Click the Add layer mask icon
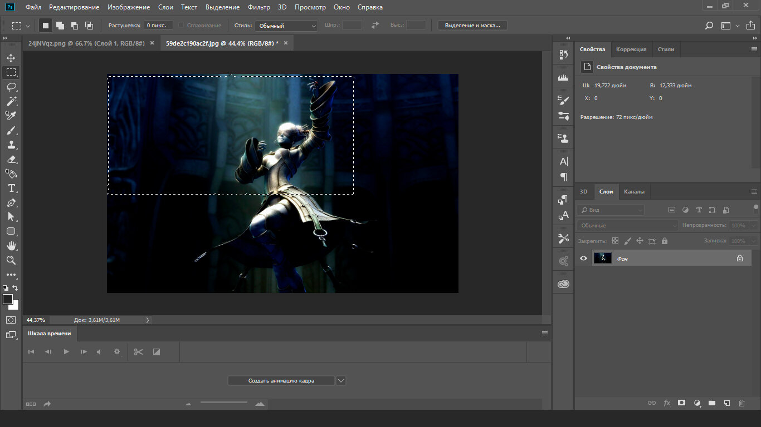The height and width of the screenshot is (427, 761). pos(681,403)
